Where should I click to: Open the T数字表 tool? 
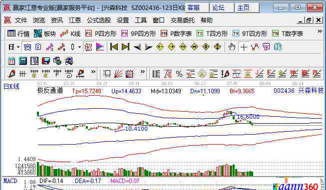click(x=288, y=33)
